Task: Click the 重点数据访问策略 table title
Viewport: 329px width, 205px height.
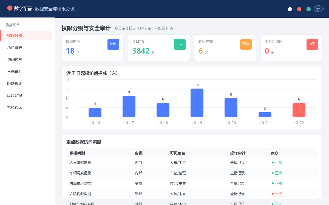Action: [84, 142]
